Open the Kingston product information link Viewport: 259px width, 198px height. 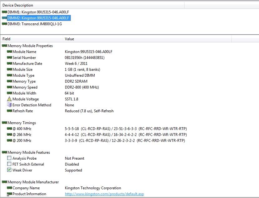[x=105, y=194]
